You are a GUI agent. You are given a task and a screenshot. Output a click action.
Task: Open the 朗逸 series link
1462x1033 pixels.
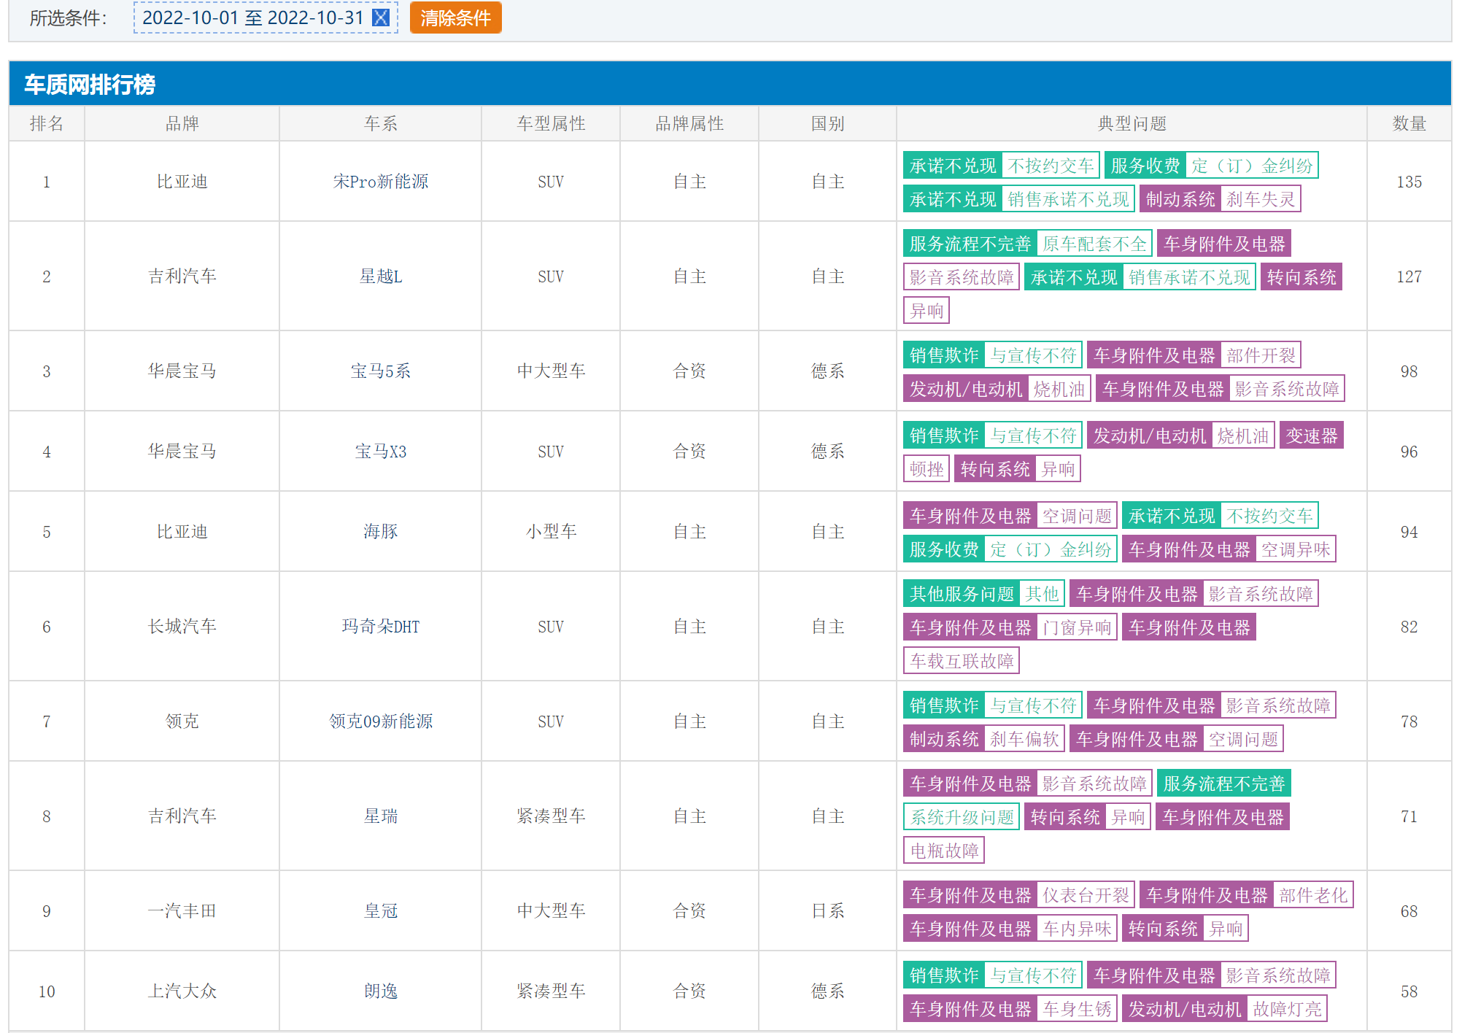[381, 991]
